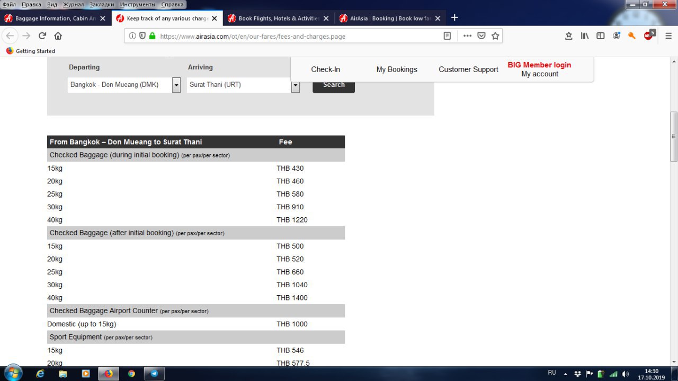Open Windows Explorer folder in taskbar
This screenshot has width=678, height=381.
pyautogui.click(x=63, y=374)
